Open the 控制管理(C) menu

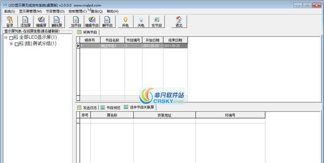click(77, 11)
